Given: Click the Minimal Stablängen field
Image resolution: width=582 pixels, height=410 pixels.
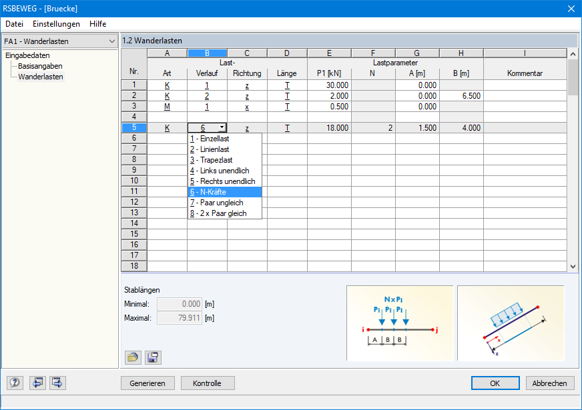Looking at the screenshot, I should (x=180, y=304).
